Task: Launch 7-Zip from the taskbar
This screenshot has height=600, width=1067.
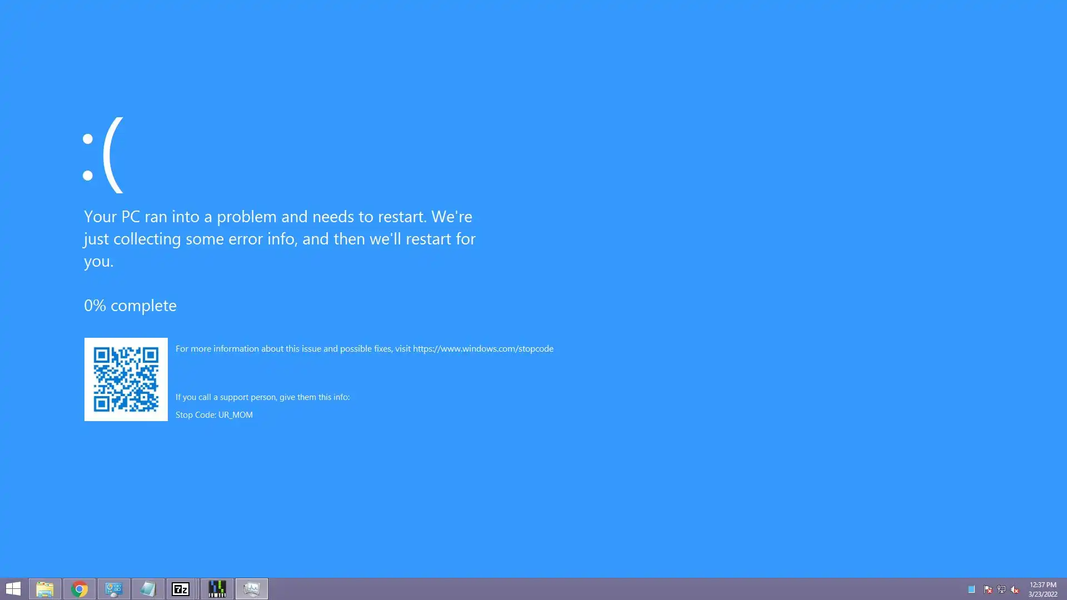Action: pos(181,589)
